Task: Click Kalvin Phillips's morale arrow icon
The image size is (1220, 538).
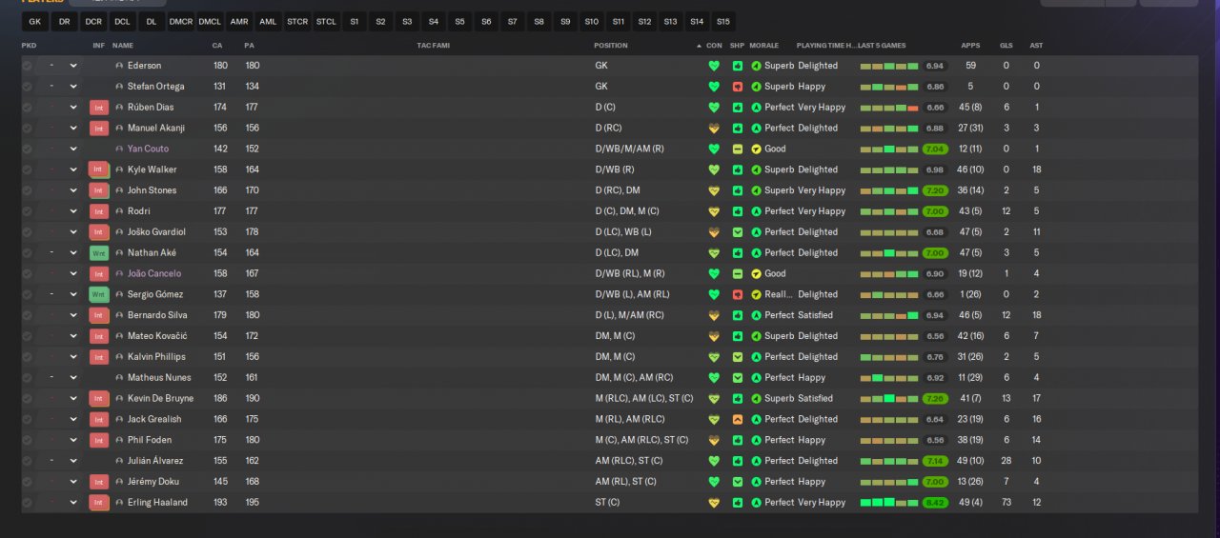Action: (x=756, y=357)
